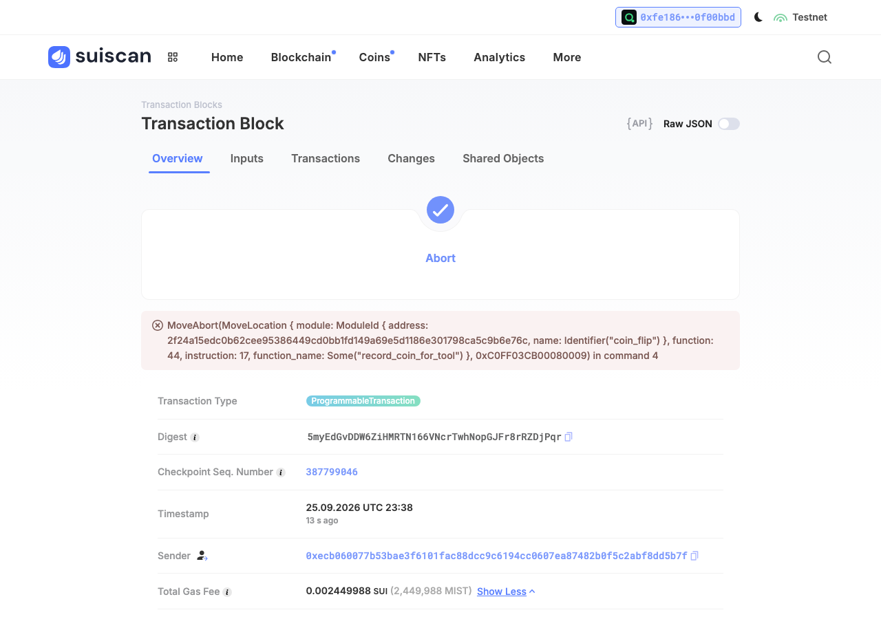881x619 pixels.
Task: Open the Testnet network selector
Action: tap(800, 17)
